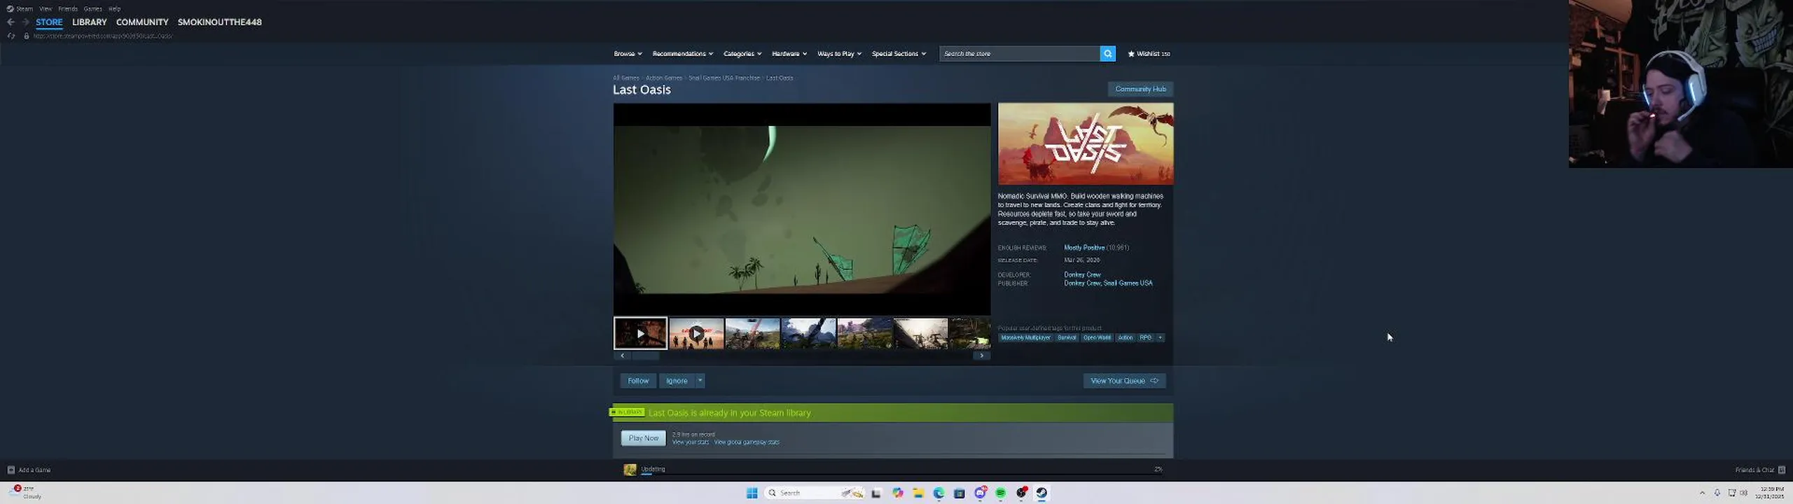Click the Massively Multiplayer tag
1793x504 pixels.
[x=1025, y=337]
